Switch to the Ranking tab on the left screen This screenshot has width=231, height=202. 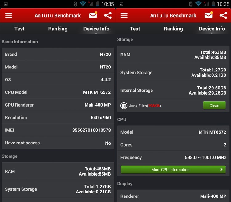coord(58,29)
